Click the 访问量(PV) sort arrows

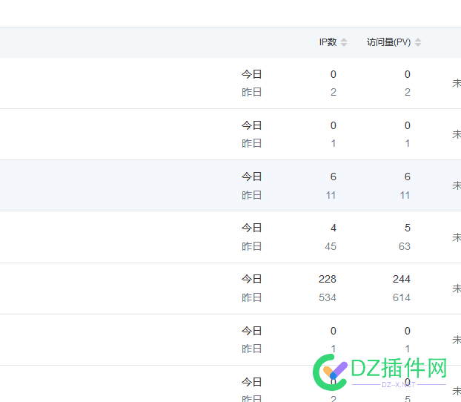coord(418,42)
